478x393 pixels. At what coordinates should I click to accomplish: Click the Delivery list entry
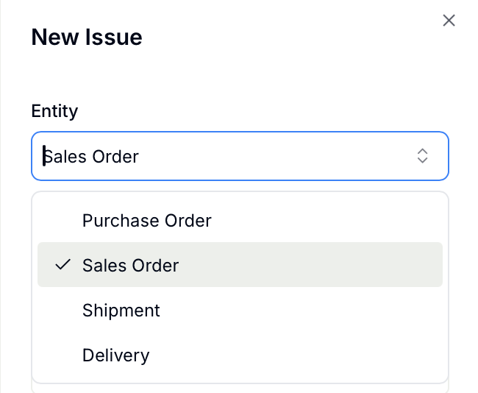(x=240, y=355)
